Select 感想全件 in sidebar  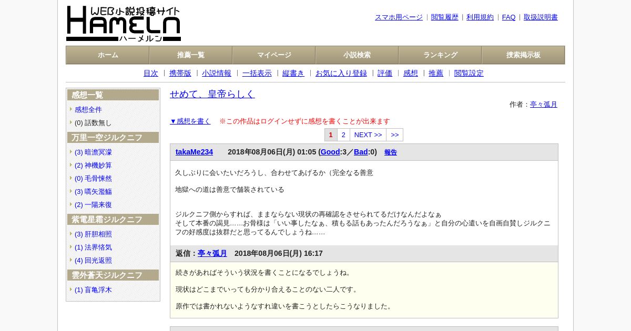click(88, 110)
